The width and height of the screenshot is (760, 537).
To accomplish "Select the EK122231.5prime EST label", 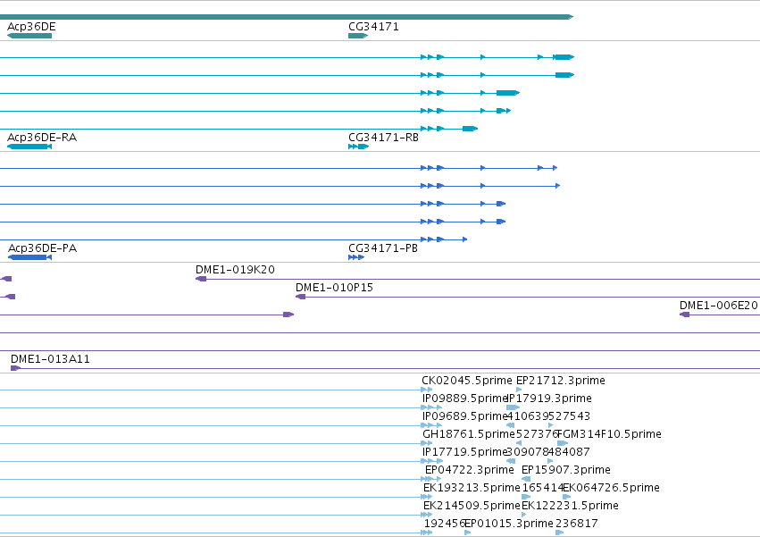I will coord(570,506).
